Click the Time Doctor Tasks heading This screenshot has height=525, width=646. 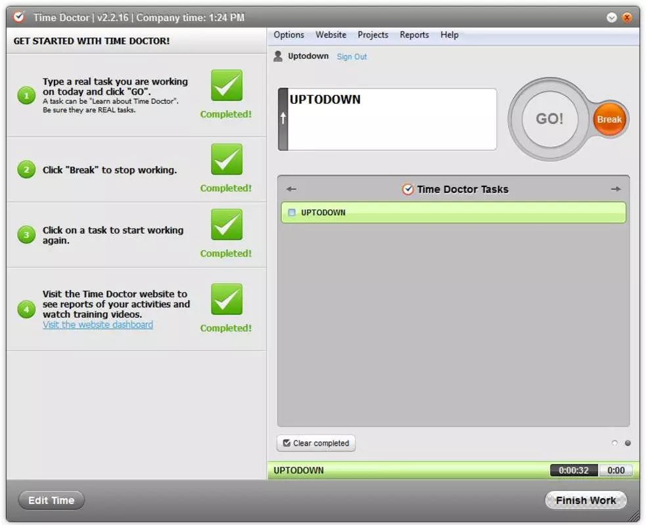(463, 189)
